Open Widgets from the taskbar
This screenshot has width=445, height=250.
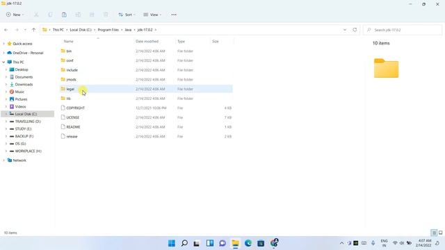click(210, 243)
